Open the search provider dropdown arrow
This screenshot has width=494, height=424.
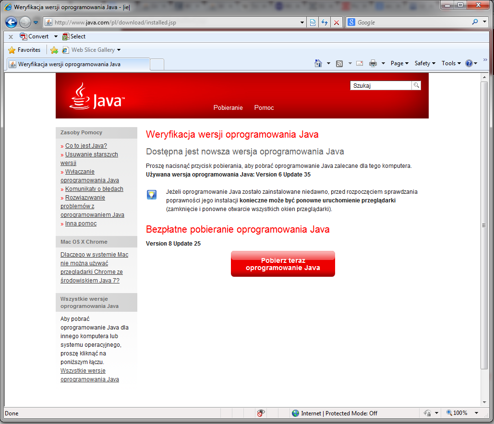pos(484,22)
